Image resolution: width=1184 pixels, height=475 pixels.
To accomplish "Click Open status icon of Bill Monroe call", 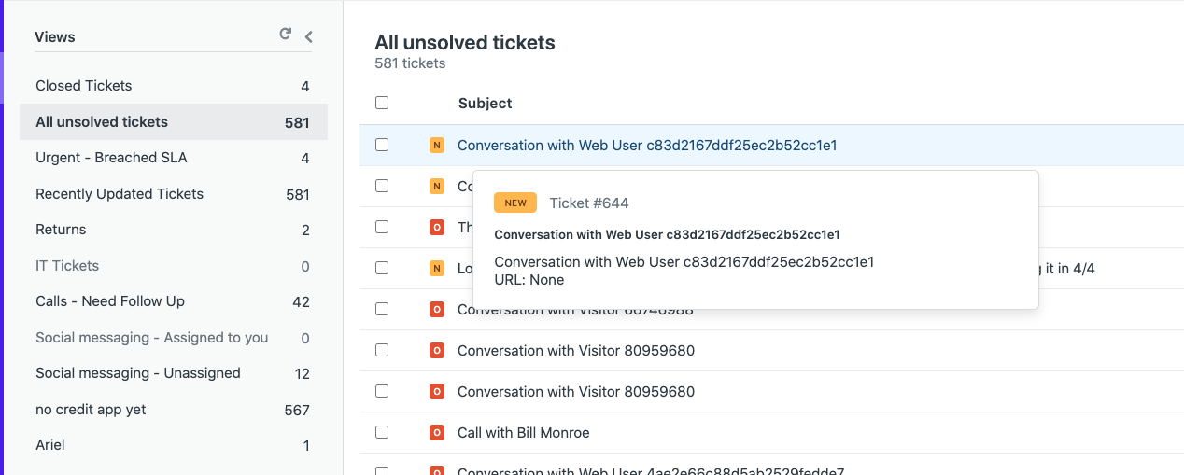I will [x=436, y=433].
